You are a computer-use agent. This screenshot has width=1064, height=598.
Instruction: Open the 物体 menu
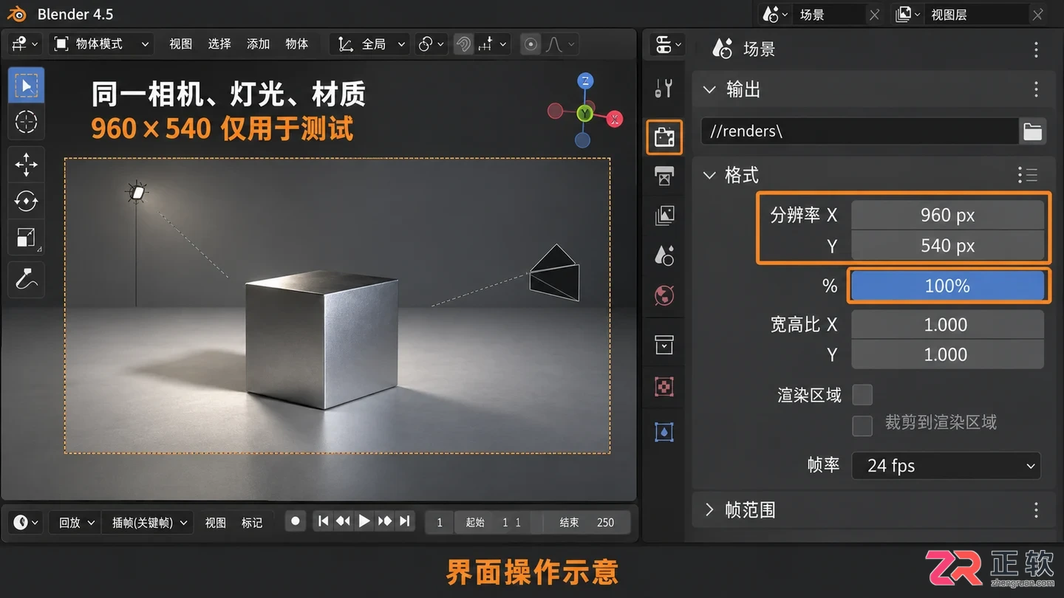[x=296, y=44]
